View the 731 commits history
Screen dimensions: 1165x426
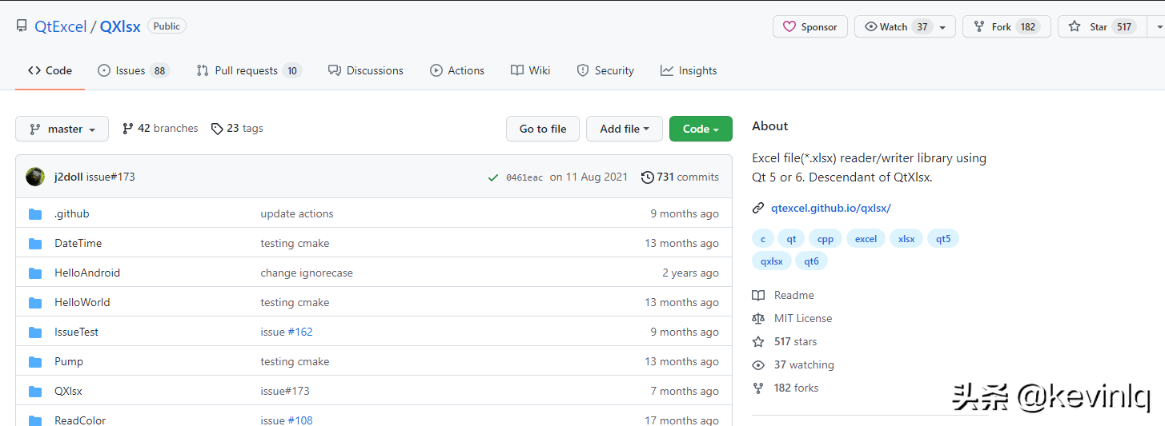click(680, 177)
